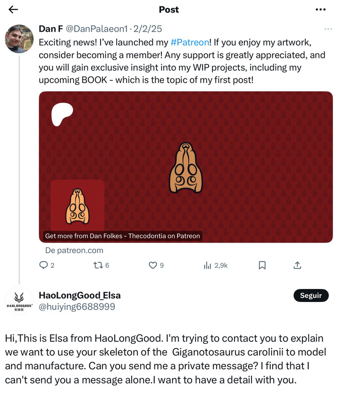This screenshot has height=402, width=338.
Task: Go back using the left arrow
Action: 13,10
